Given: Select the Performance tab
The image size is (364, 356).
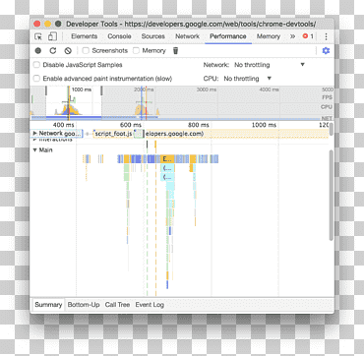Looking at the screenshot, I should click(228, 36).
